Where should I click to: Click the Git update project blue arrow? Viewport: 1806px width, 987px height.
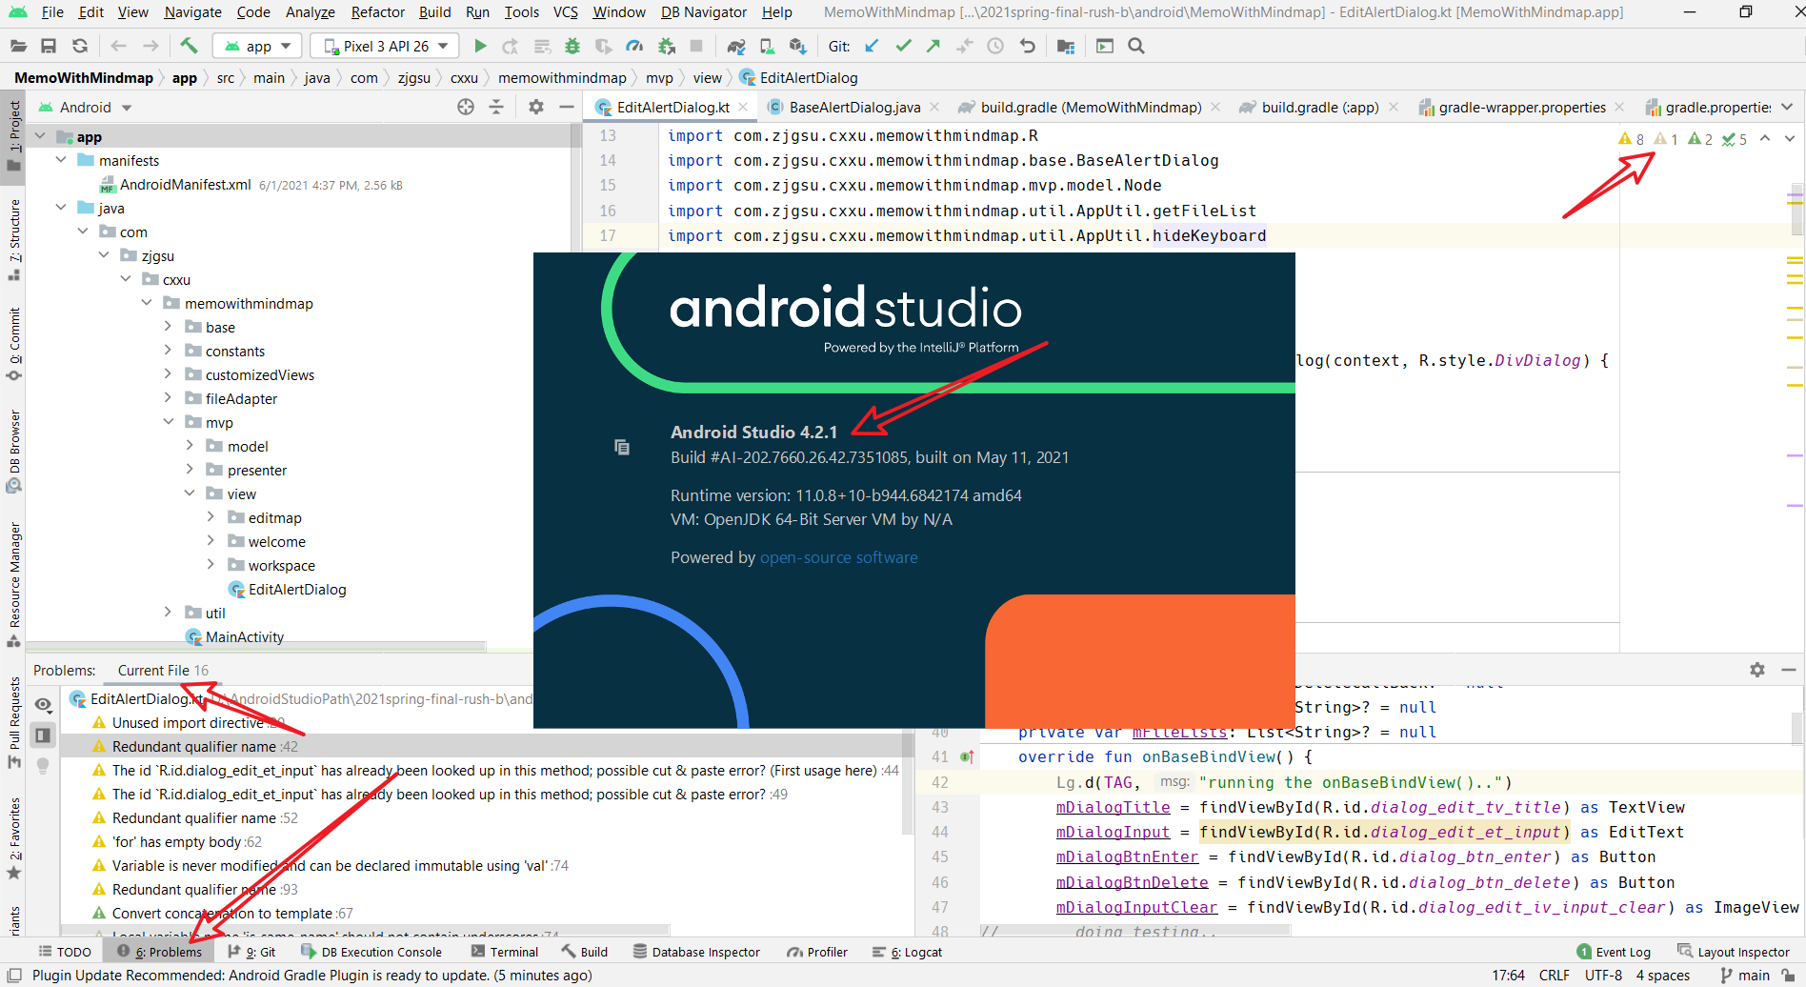(x=872, y=46)
